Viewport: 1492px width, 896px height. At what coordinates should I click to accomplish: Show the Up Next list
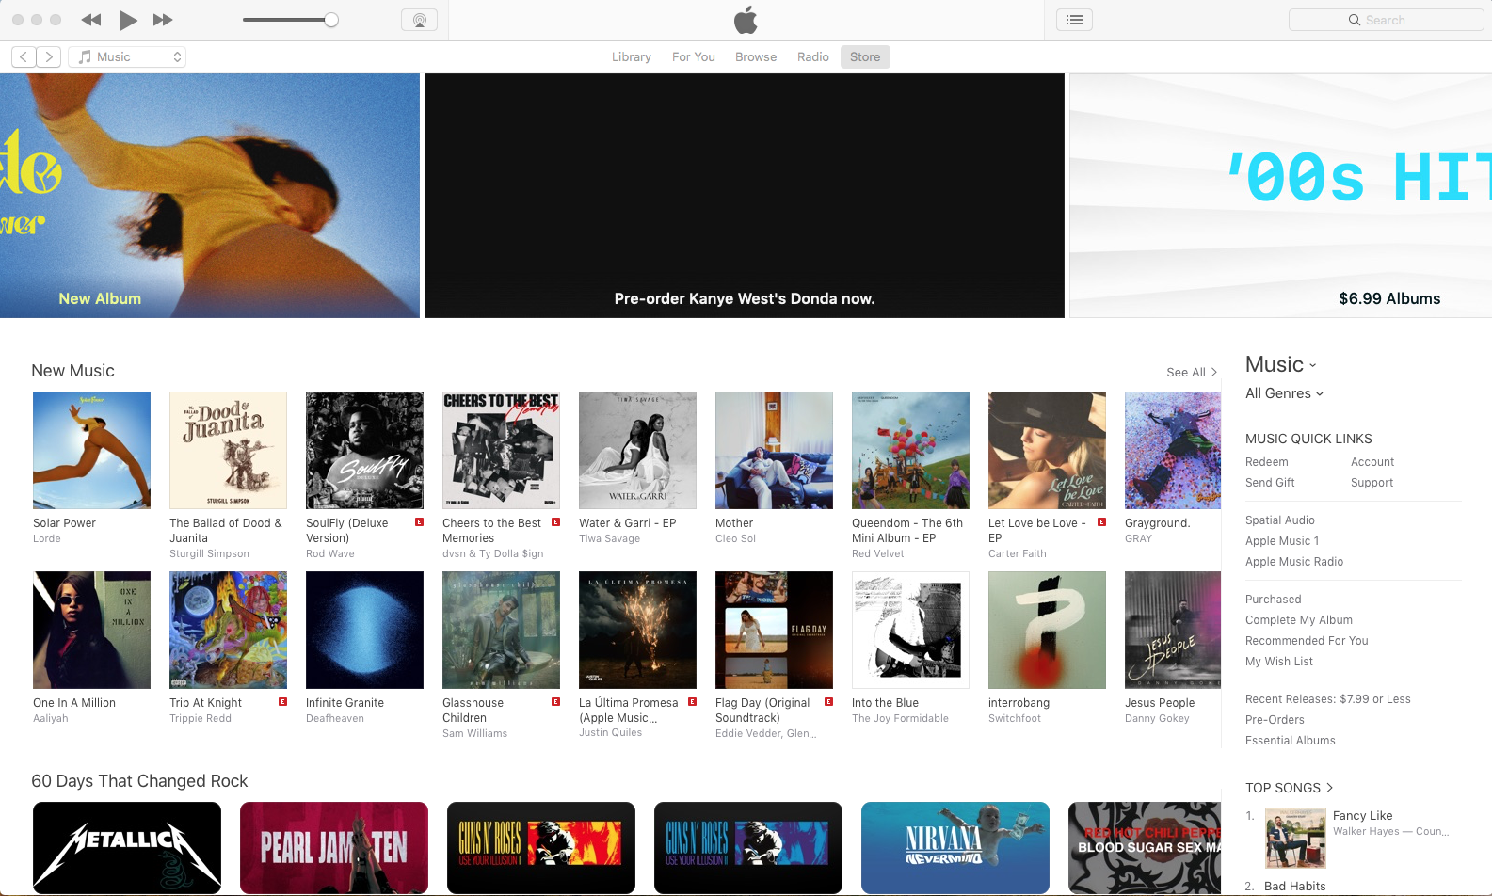point(1074,20)
